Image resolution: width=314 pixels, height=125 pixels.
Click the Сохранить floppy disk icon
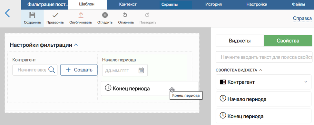(x=32, y=15)
